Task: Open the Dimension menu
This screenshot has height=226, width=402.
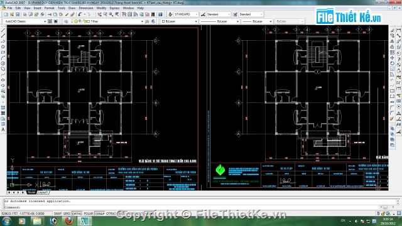Action: [86, 8]
